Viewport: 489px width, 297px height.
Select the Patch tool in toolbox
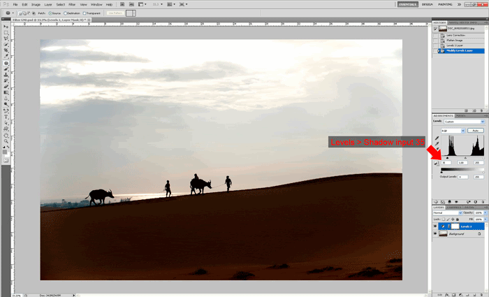6,63
